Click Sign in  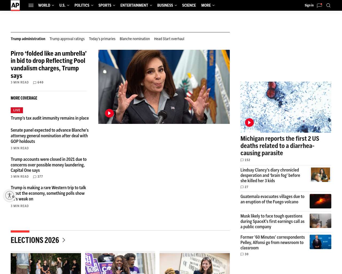tap(309, 5)
